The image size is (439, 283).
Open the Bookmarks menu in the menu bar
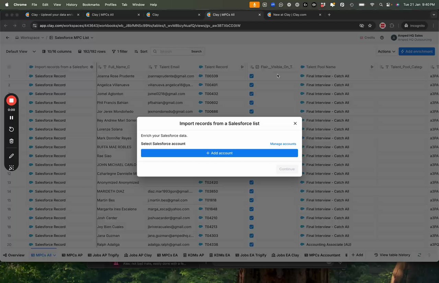pos(91,4)
